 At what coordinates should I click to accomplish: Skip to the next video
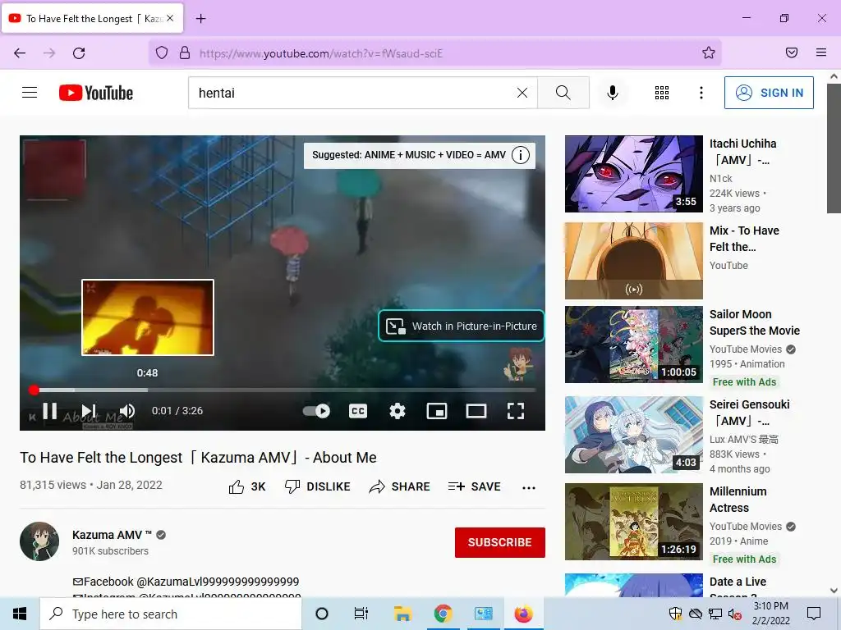(x=89, y=411)
